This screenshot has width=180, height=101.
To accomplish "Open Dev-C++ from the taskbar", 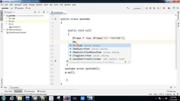I will [x=28, y=98].
